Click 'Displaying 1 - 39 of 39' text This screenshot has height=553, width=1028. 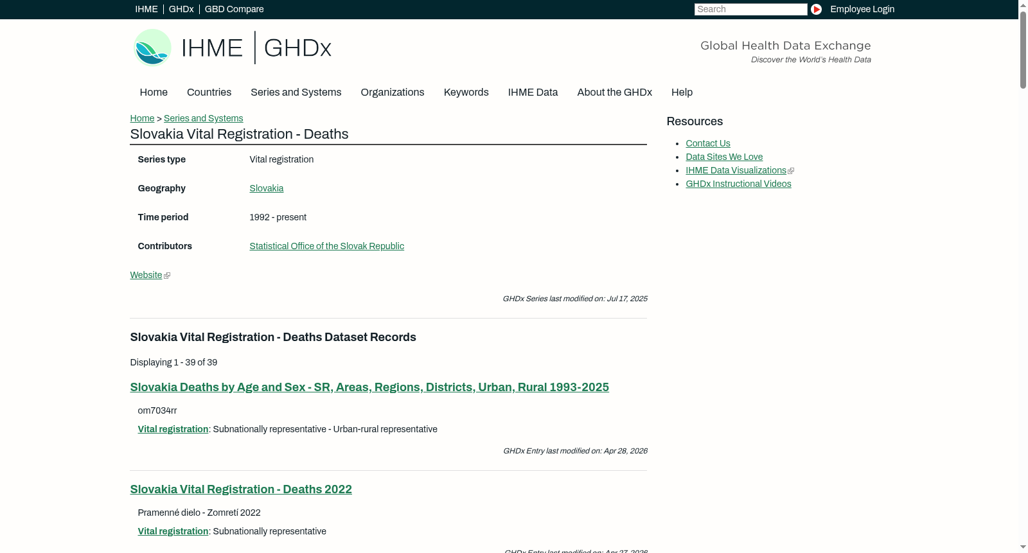173,362
